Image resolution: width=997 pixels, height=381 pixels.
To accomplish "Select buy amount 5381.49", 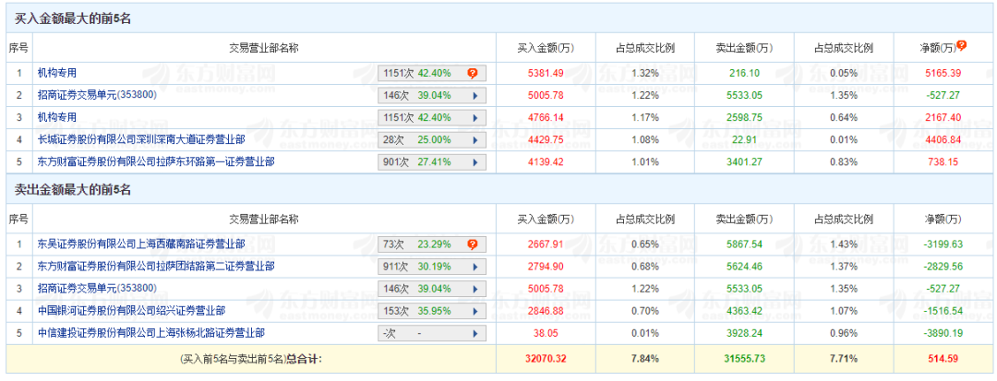I will 546,73.
